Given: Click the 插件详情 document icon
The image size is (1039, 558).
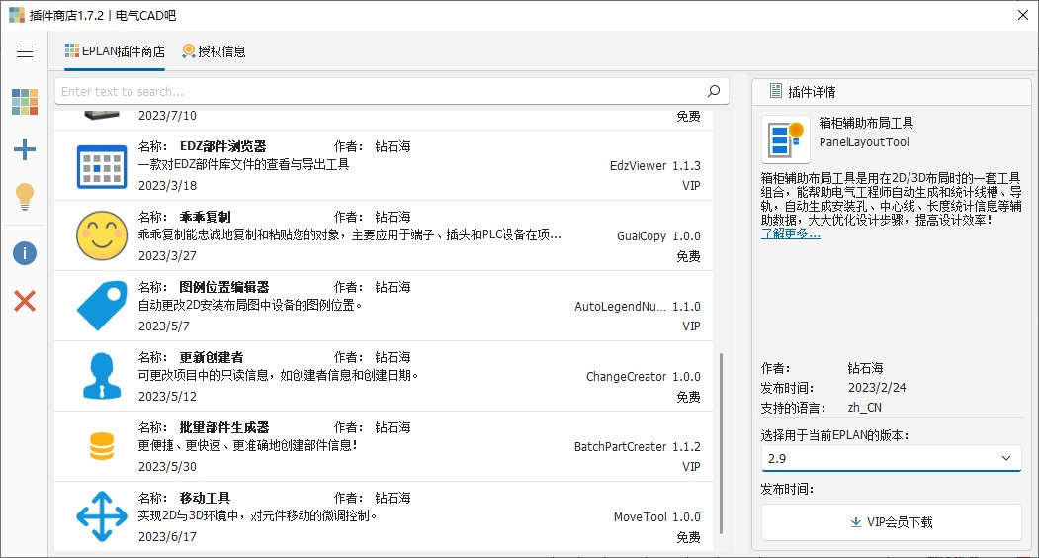Looking at the screenshot, I should pos(776,91).
